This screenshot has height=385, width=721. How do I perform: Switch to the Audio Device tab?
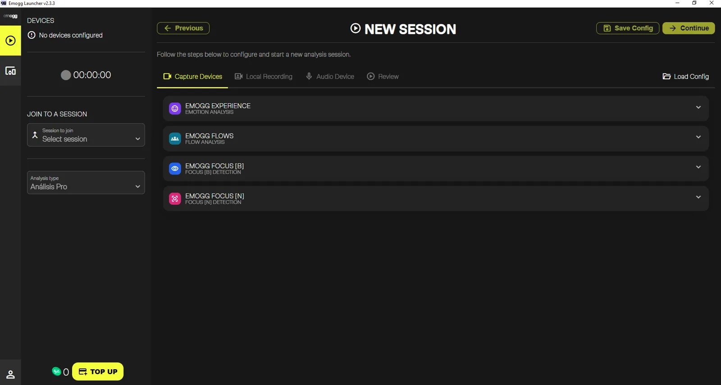330,77
